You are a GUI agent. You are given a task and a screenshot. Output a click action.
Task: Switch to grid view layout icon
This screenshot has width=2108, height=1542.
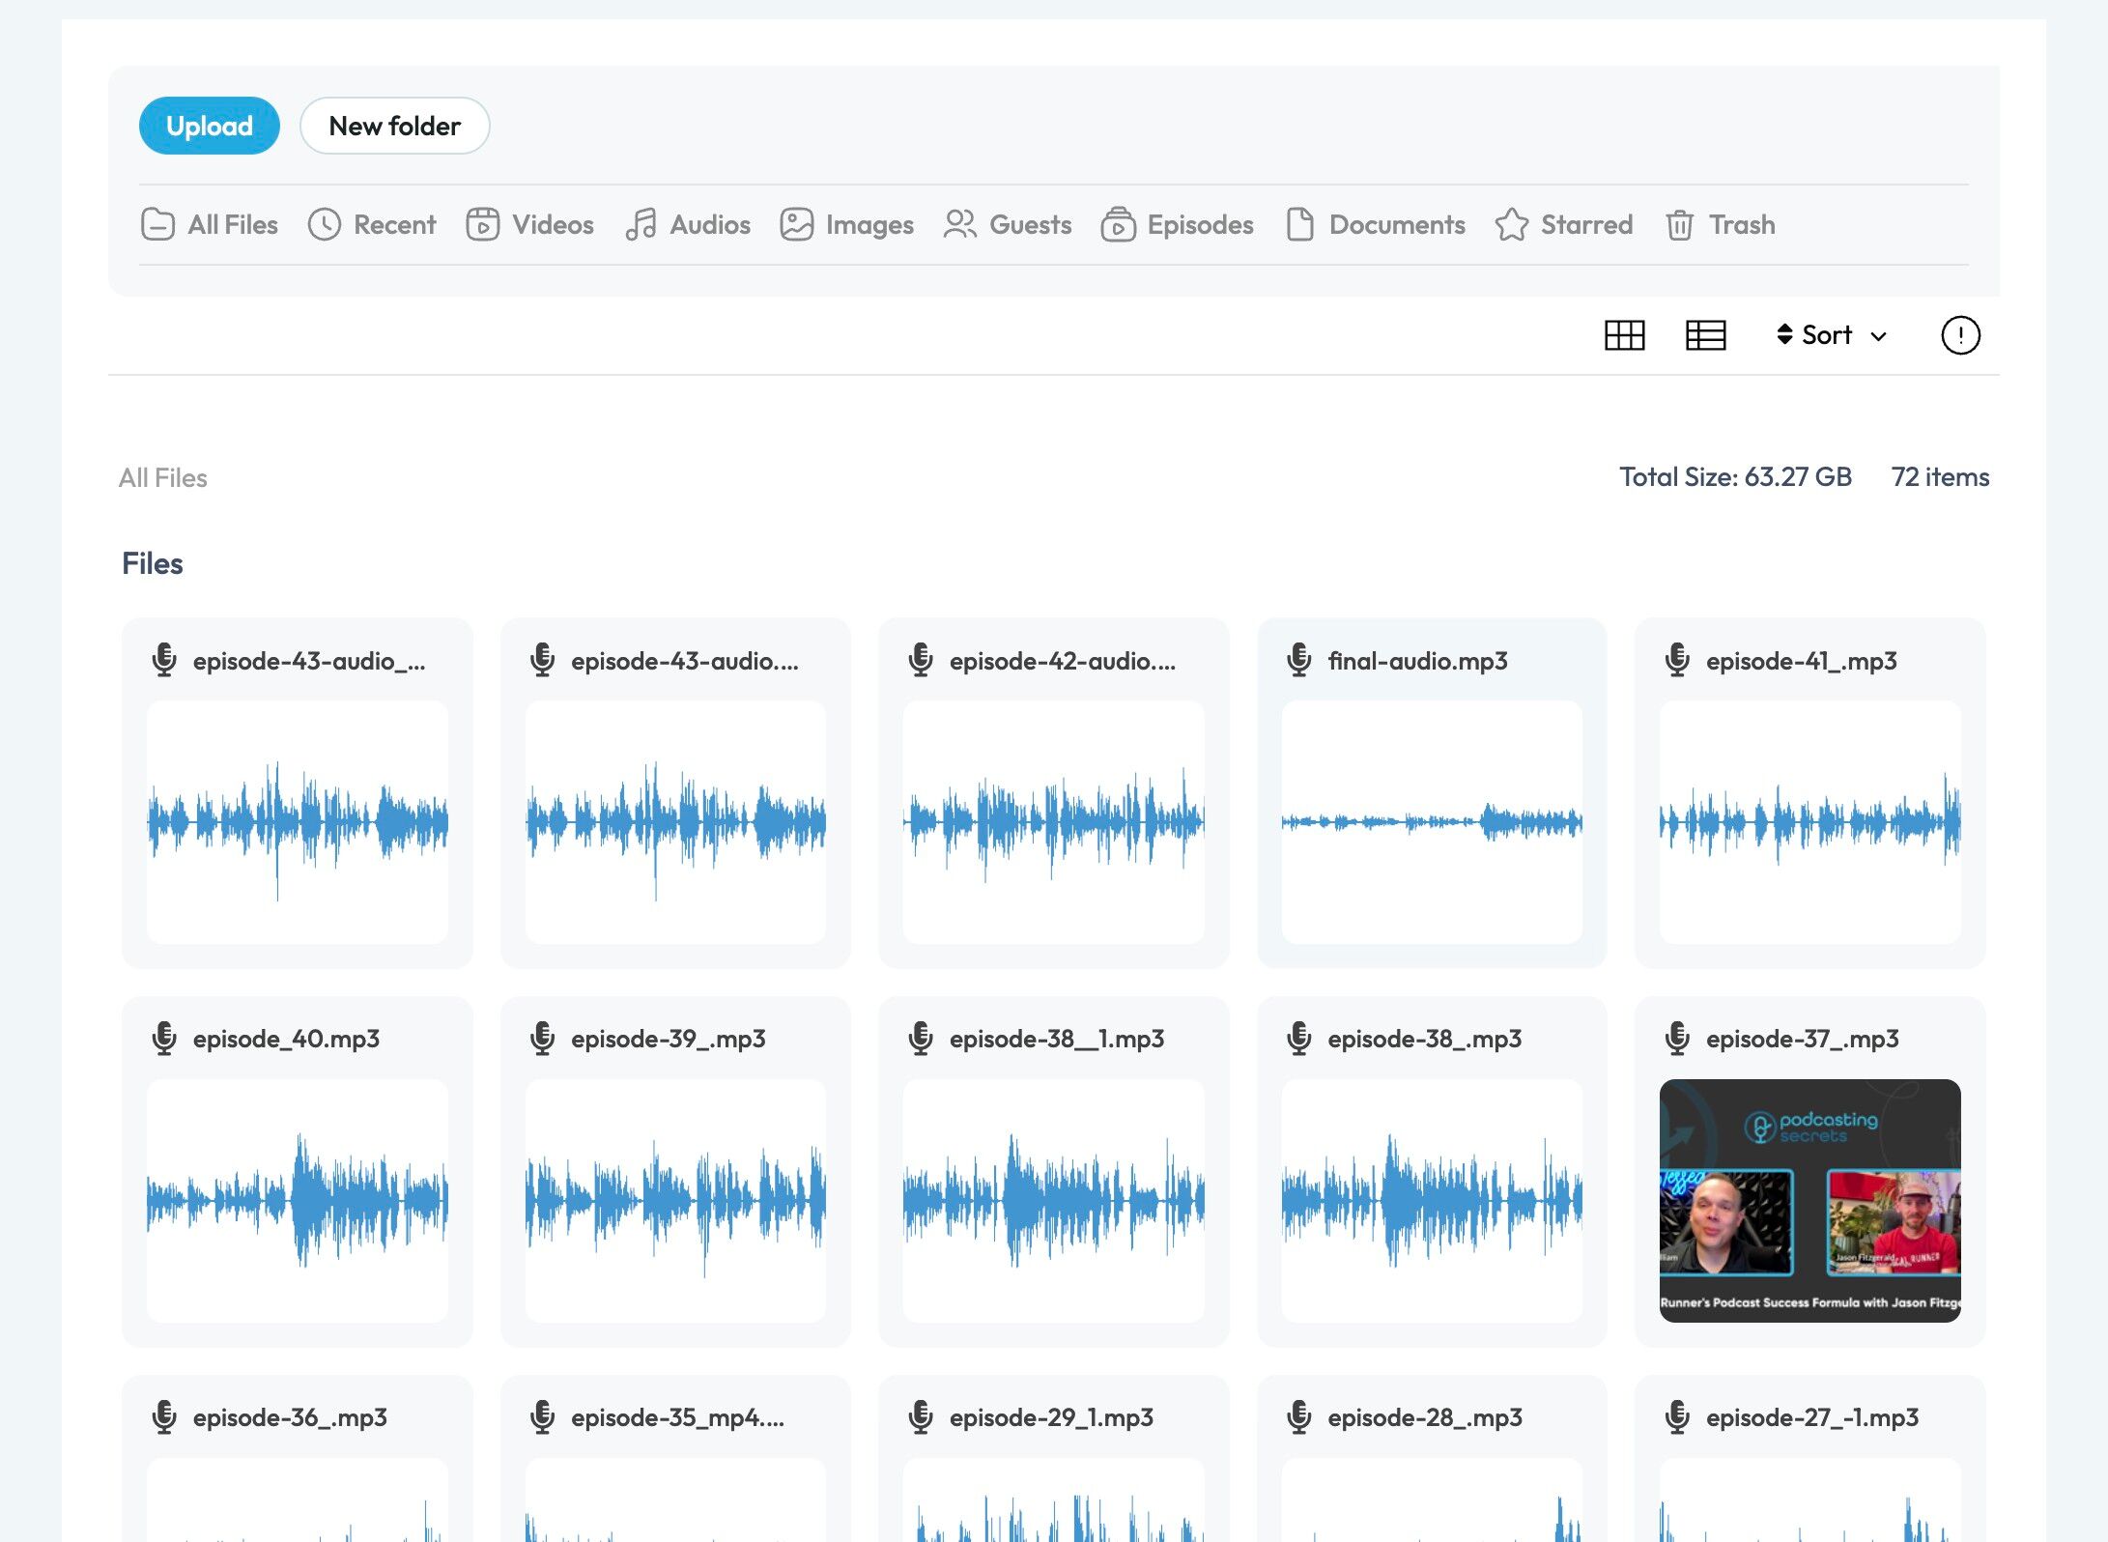click(1624, 335)
